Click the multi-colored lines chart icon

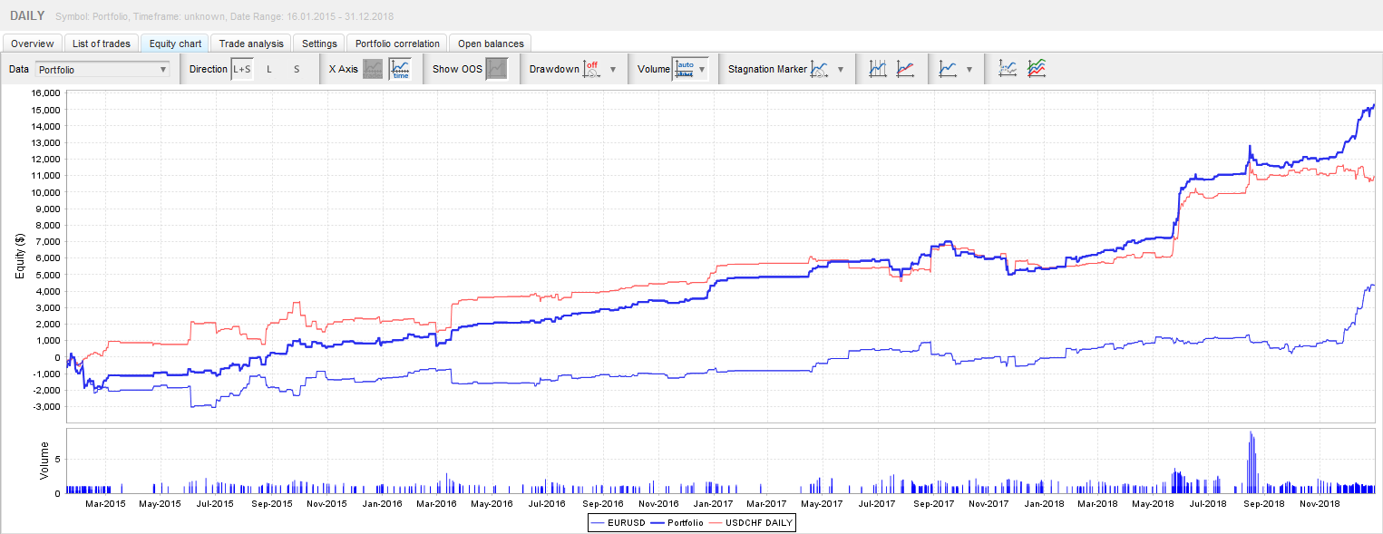[x=1037, y=69]
